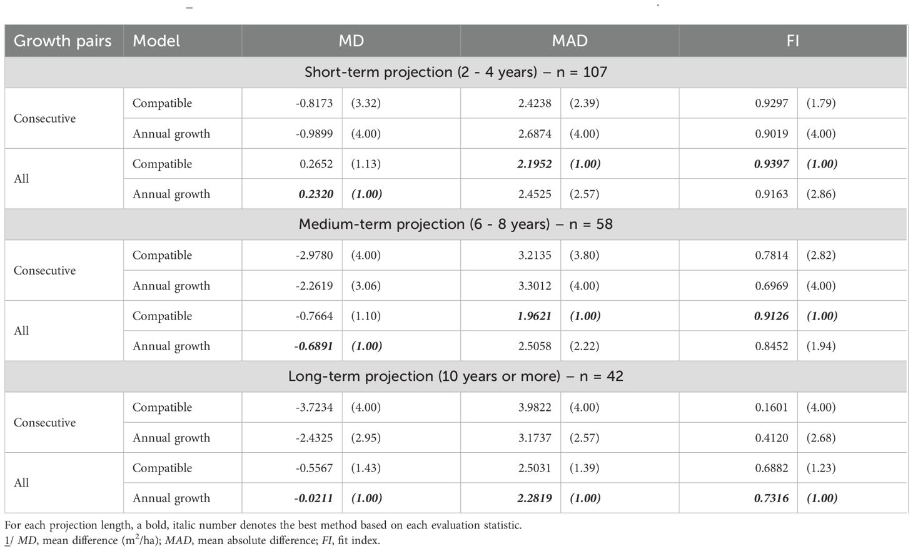Select the Long-term projection section heading
The width and height of the screenshot is (913, 551).
coord(456,376)
